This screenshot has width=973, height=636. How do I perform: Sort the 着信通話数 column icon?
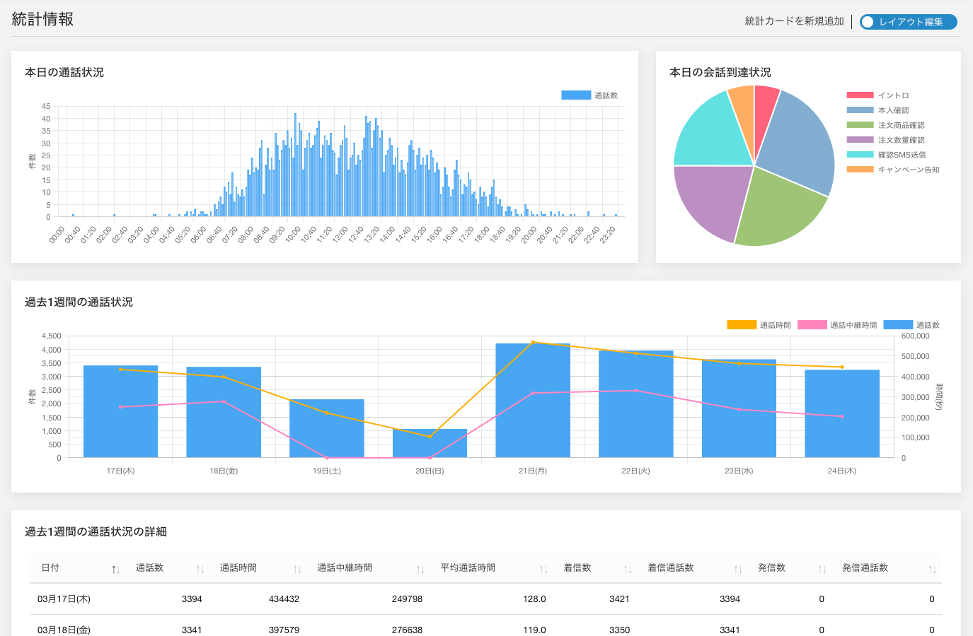tap(738, 570)
